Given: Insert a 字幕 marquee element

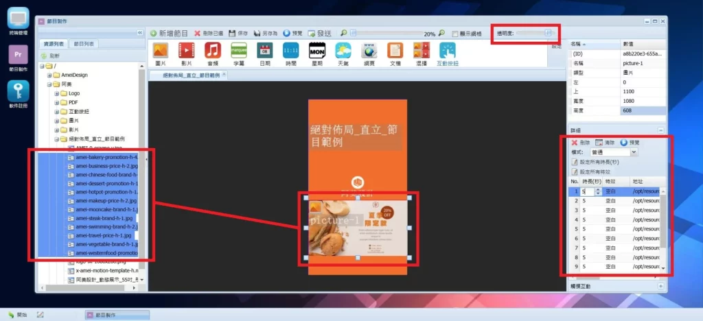Looking at the screenshot, I should [239, 51].
